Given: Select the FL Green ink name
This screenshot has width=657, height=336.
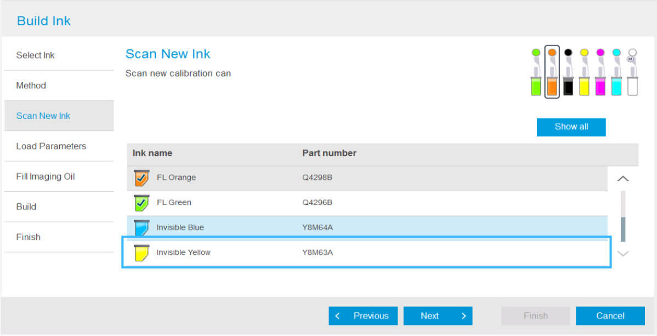Looking at the screenshot, I should point(174,203).
